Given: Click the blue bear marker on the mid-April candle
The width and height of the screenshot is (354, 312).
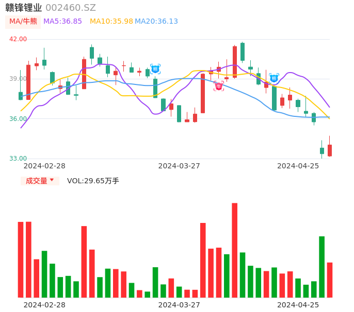Looking at the screenshot, I should (274, 78).
